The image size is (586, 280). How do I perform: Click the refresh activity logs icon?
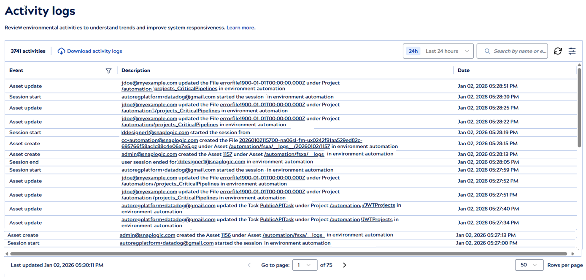(x=558, y=51)
